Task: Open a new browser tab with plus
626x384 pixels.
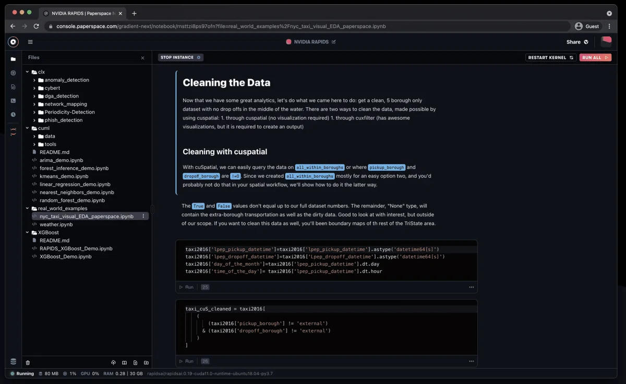Action: point(134,13)
